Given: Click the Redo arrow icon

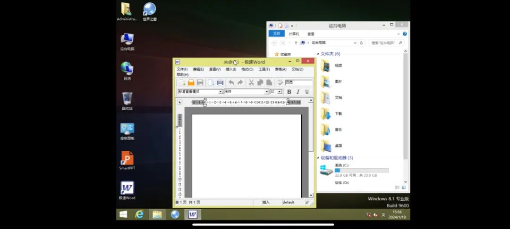Looking at the screenshot, I should pyautogui.click(x=240, y=82).
